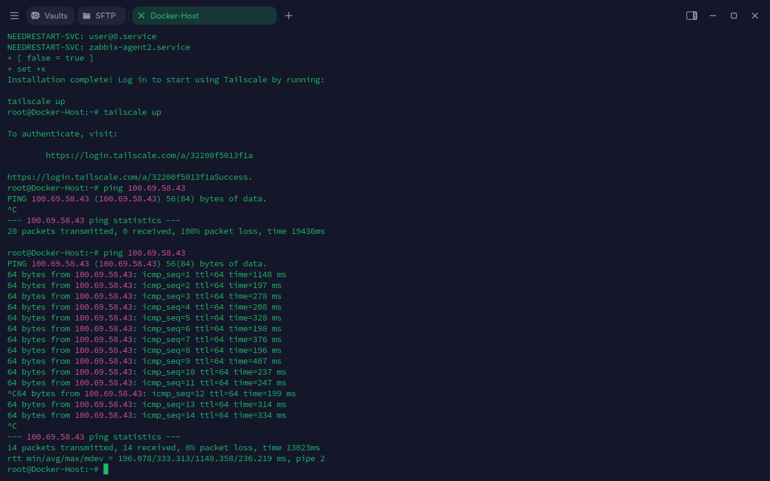The width and height of the screenshot is (770, 481).
Task: Click the IP address in the first ping command
Action: pos(156,188)
